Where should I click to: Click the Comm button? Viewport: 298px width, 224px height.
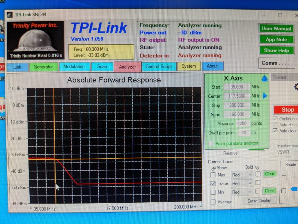(276, 63)
